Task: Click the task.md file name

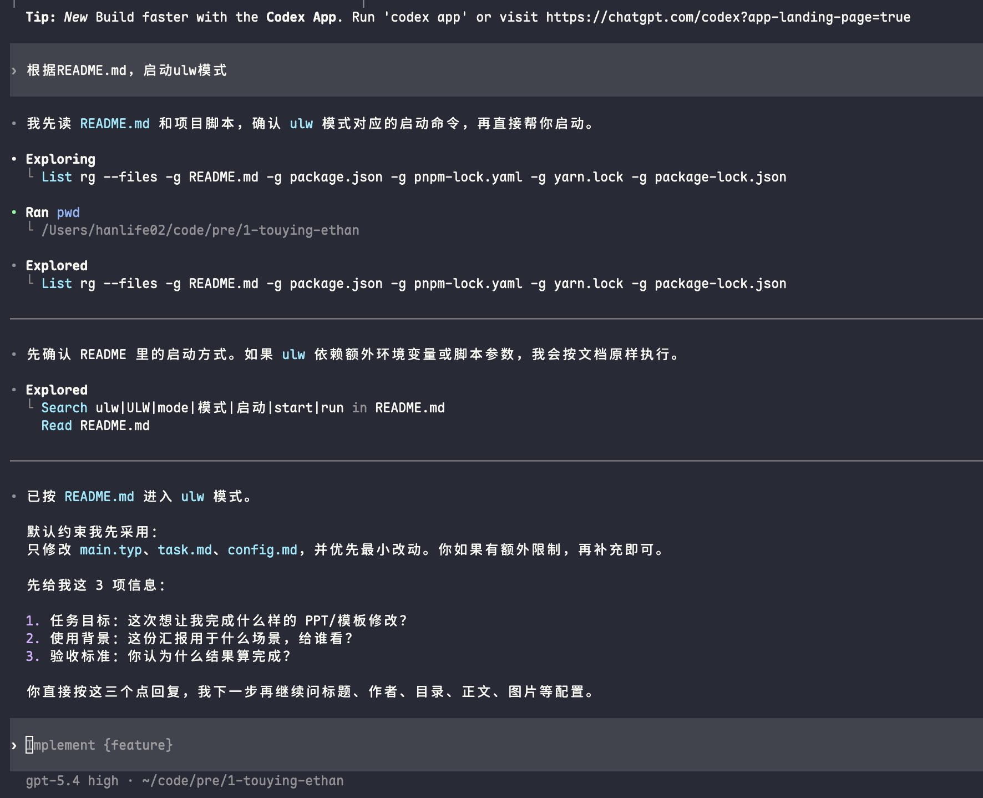Action: (x=185, y=550)
